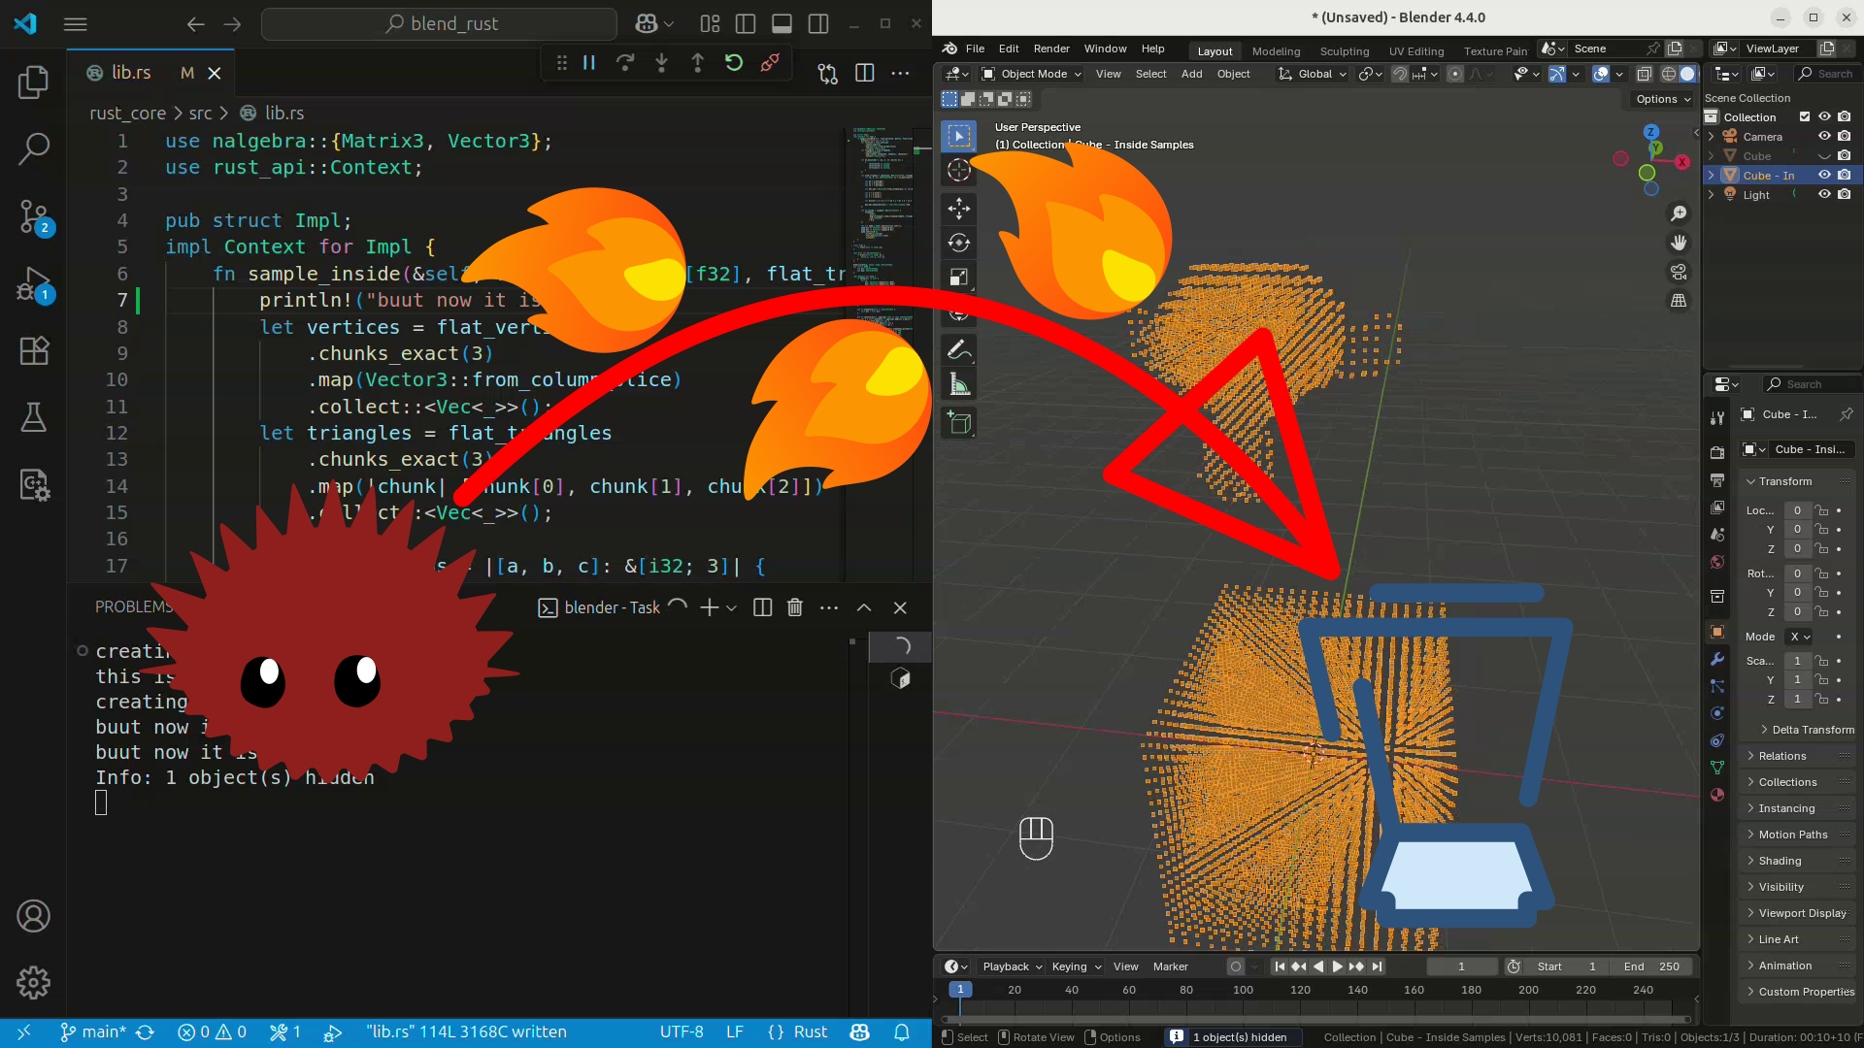Disable Light in renders via camera icon
The image size is (1864, 1048).
click(x=1844, y=194)
